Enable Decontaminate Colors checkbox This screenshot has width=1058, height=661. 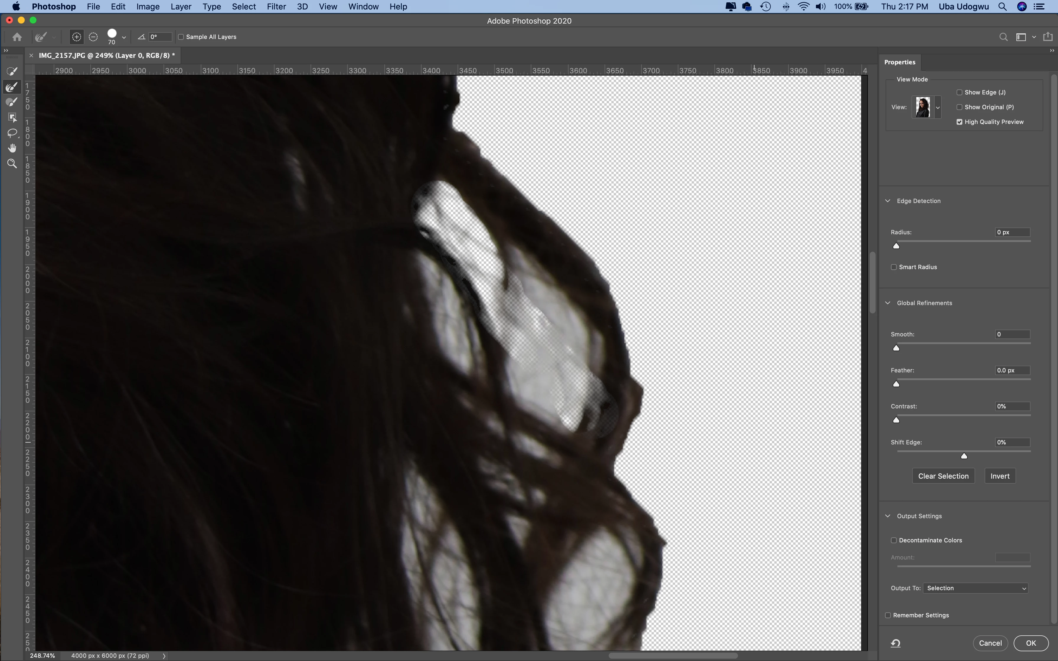pyautogui.click(x=894, y=540)
